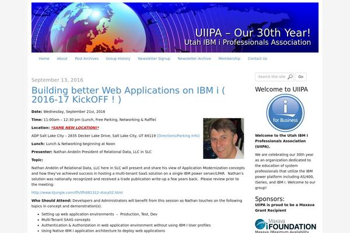Open the Membership page
350x233 pixels.
[229, 58]
